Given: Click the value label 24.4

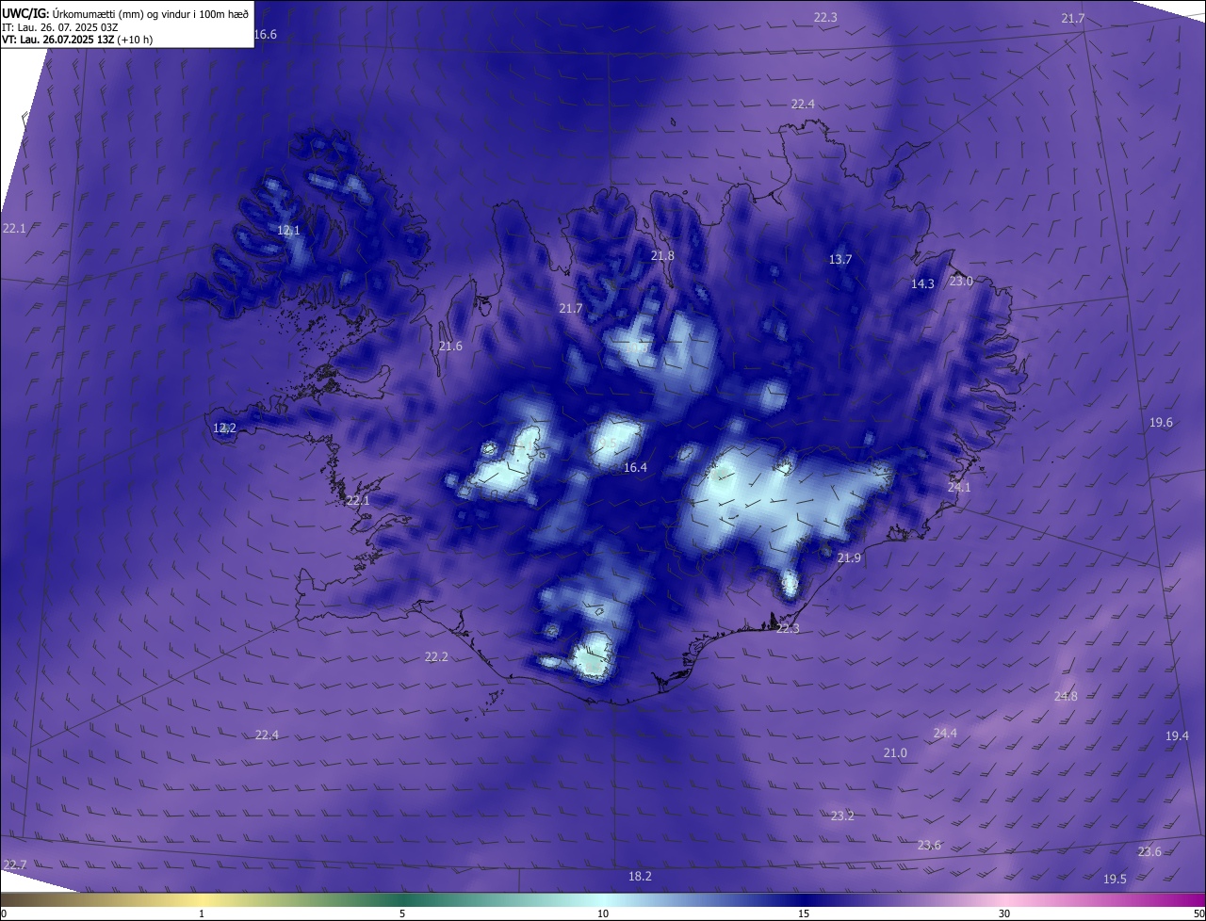Looking at the screenshot, I should [x=945, y=733].
